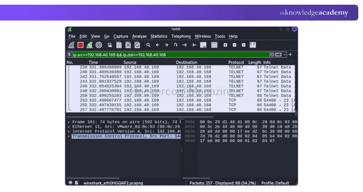Open capture options gear icon

(x=99, y=45)
